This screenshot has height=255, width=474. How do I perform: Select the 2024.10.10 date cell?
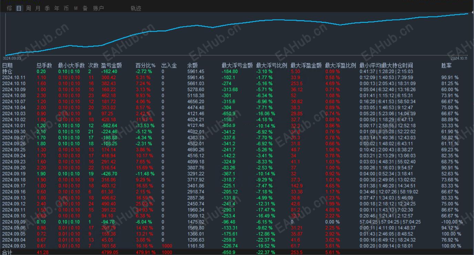[x=14, y=84]
